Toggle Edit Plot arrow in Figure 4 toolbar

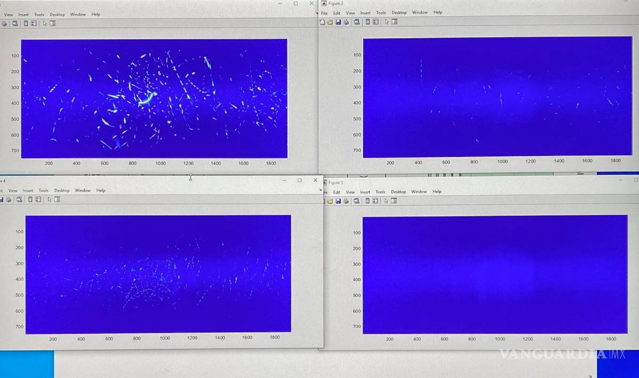coord(49,199)
